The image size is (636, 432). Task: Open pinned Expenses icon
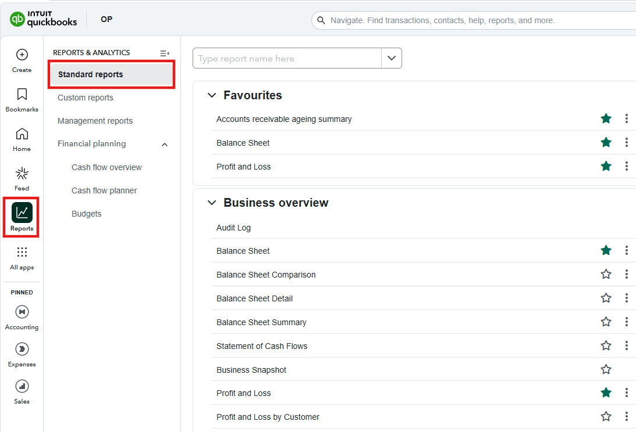[22, 349]
